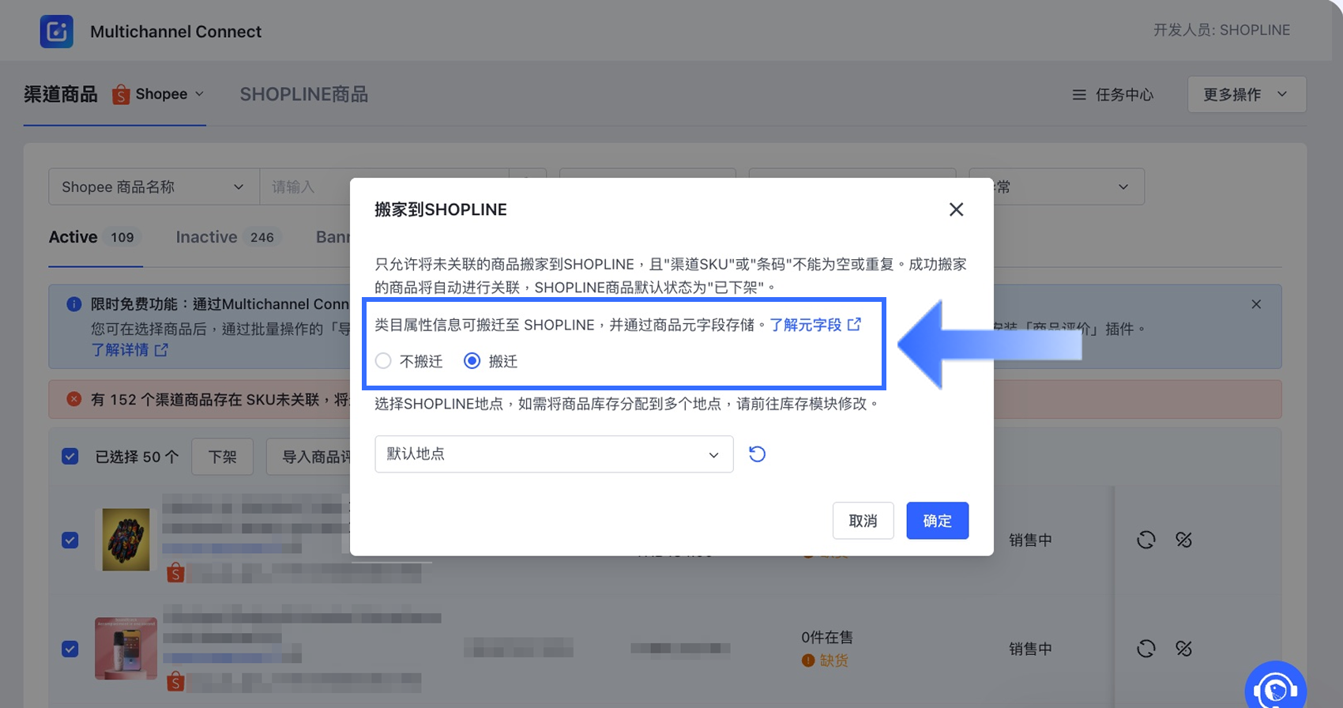
Task: Open the Shopee channel dropdown
Action: tap(159, 94)
